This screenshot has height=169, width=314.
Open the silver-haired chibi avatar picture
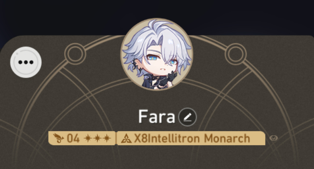[x=157, y=54]
